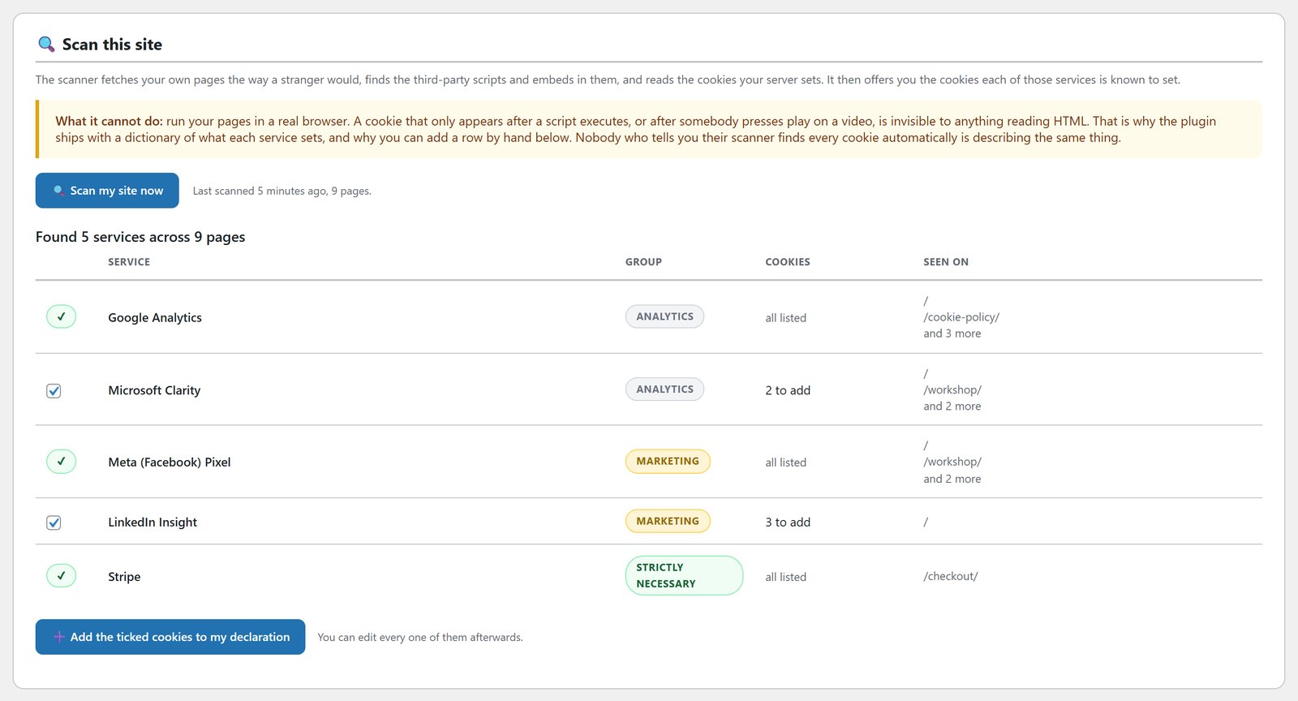1298x701 pixels.
Task: Click the "3 to add" cookies value
Action: coord(788,523)
